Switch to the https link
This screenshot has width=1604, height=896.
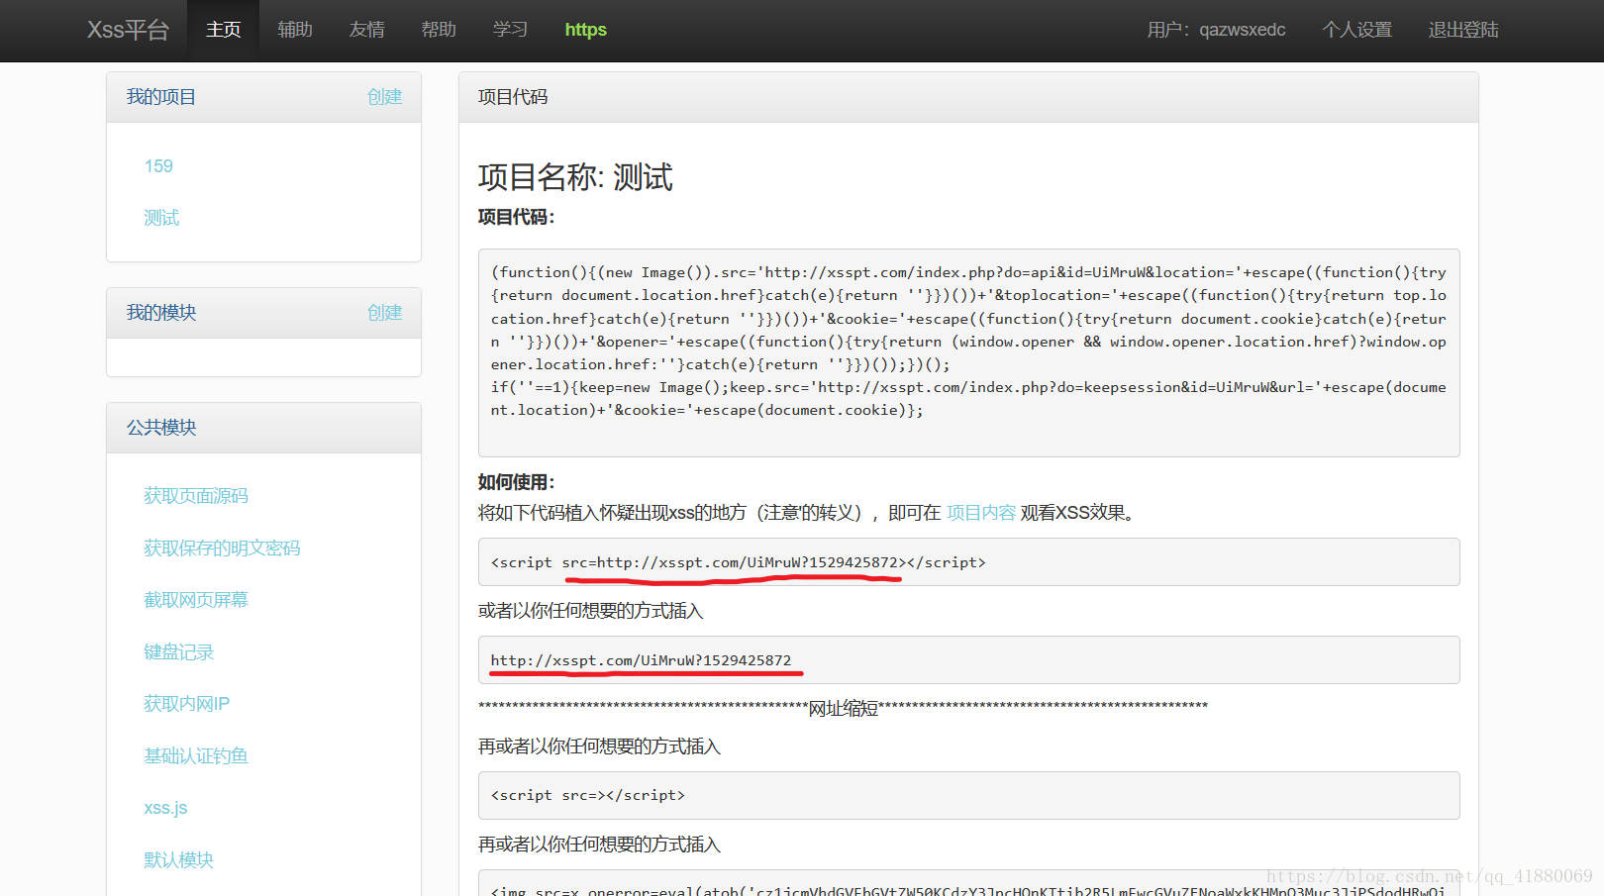586,30
